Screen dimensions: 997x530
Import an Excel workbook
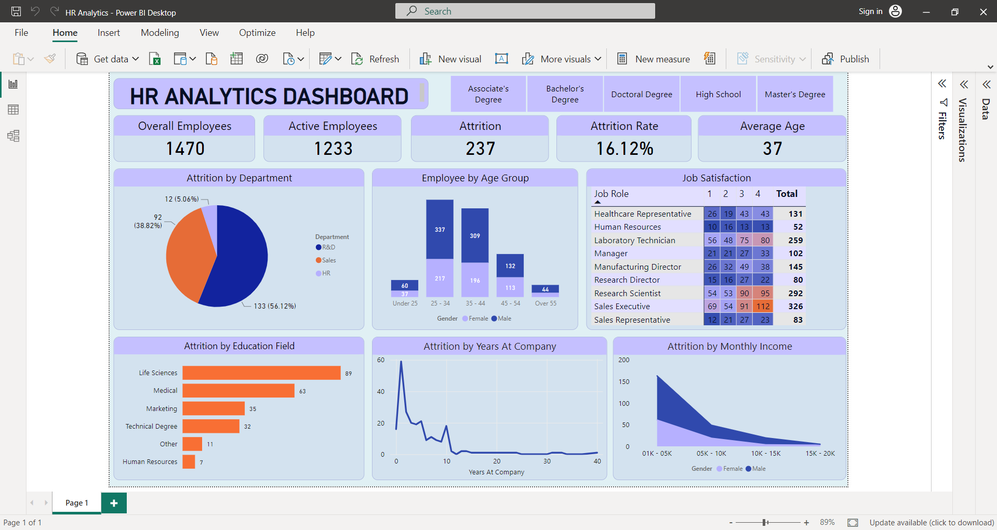(154, 59)
